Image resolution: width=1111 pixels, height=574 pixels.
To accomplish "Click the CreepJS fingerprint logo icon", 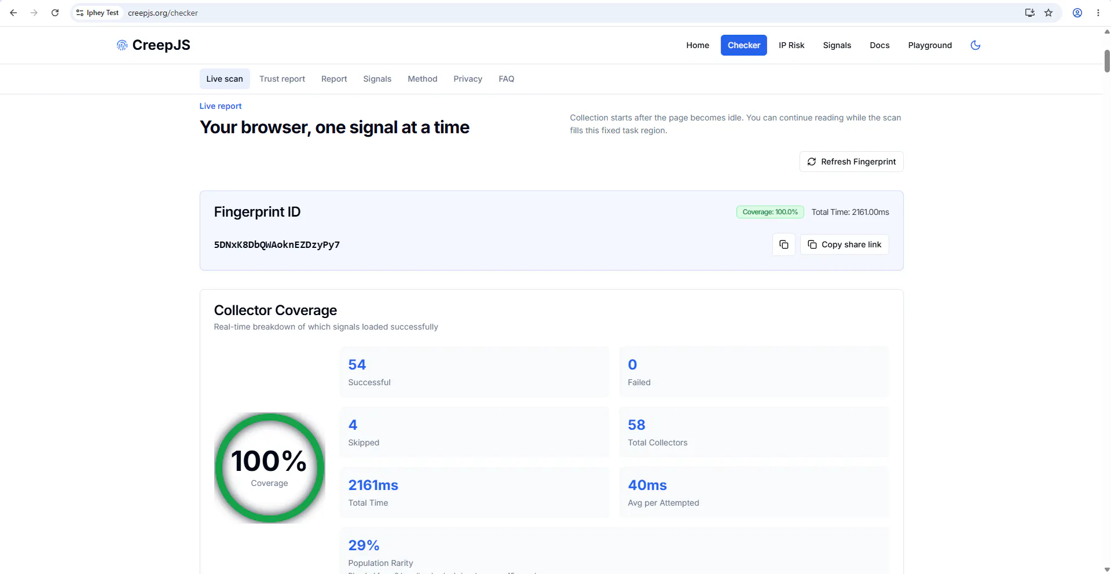I will point(122,45).
